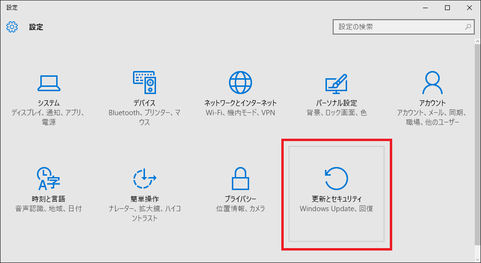Screen dimensions: 481x263
Task: Click the Wi-Fi、機内モード、VPN description text
Action: coord(240,113)
